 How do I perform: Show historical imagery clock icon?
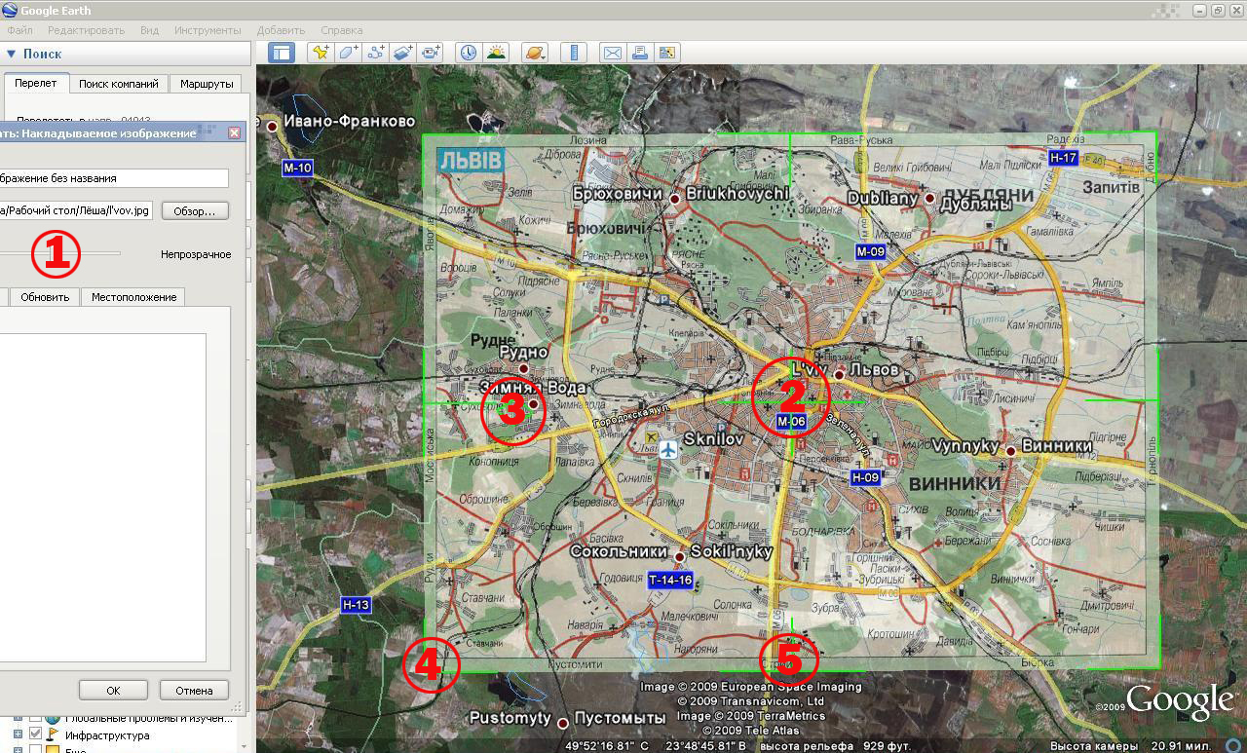[x=469, y=54]
